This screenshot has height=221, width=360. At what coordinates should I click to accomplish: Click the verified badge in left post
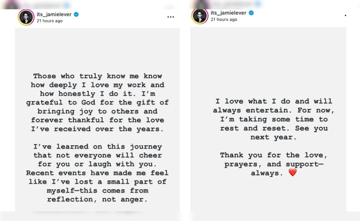point(76,14)
